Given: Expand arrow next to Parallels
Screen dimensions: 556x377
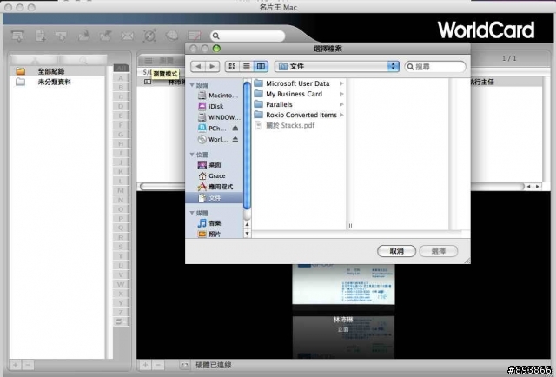Looking at the screenshot, I should (341, 104).
